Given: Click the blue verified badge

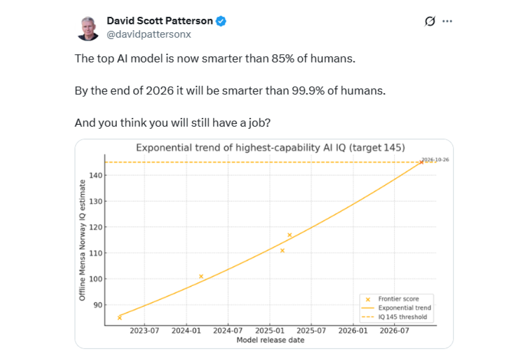Looking at the screenshot, I should 221,21.
